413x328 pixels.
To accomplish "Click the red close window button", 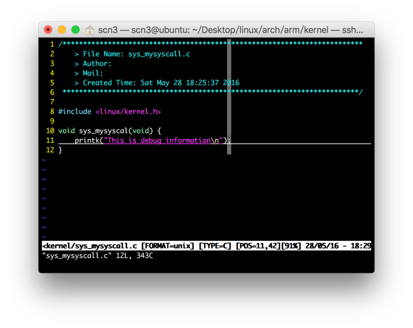I will tap(48, 30).
